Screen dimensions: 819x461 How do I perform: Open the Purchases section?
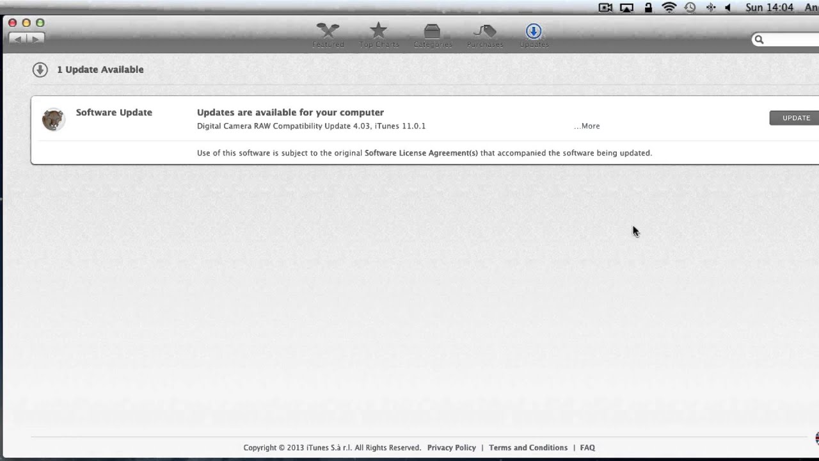click(485, 35)
